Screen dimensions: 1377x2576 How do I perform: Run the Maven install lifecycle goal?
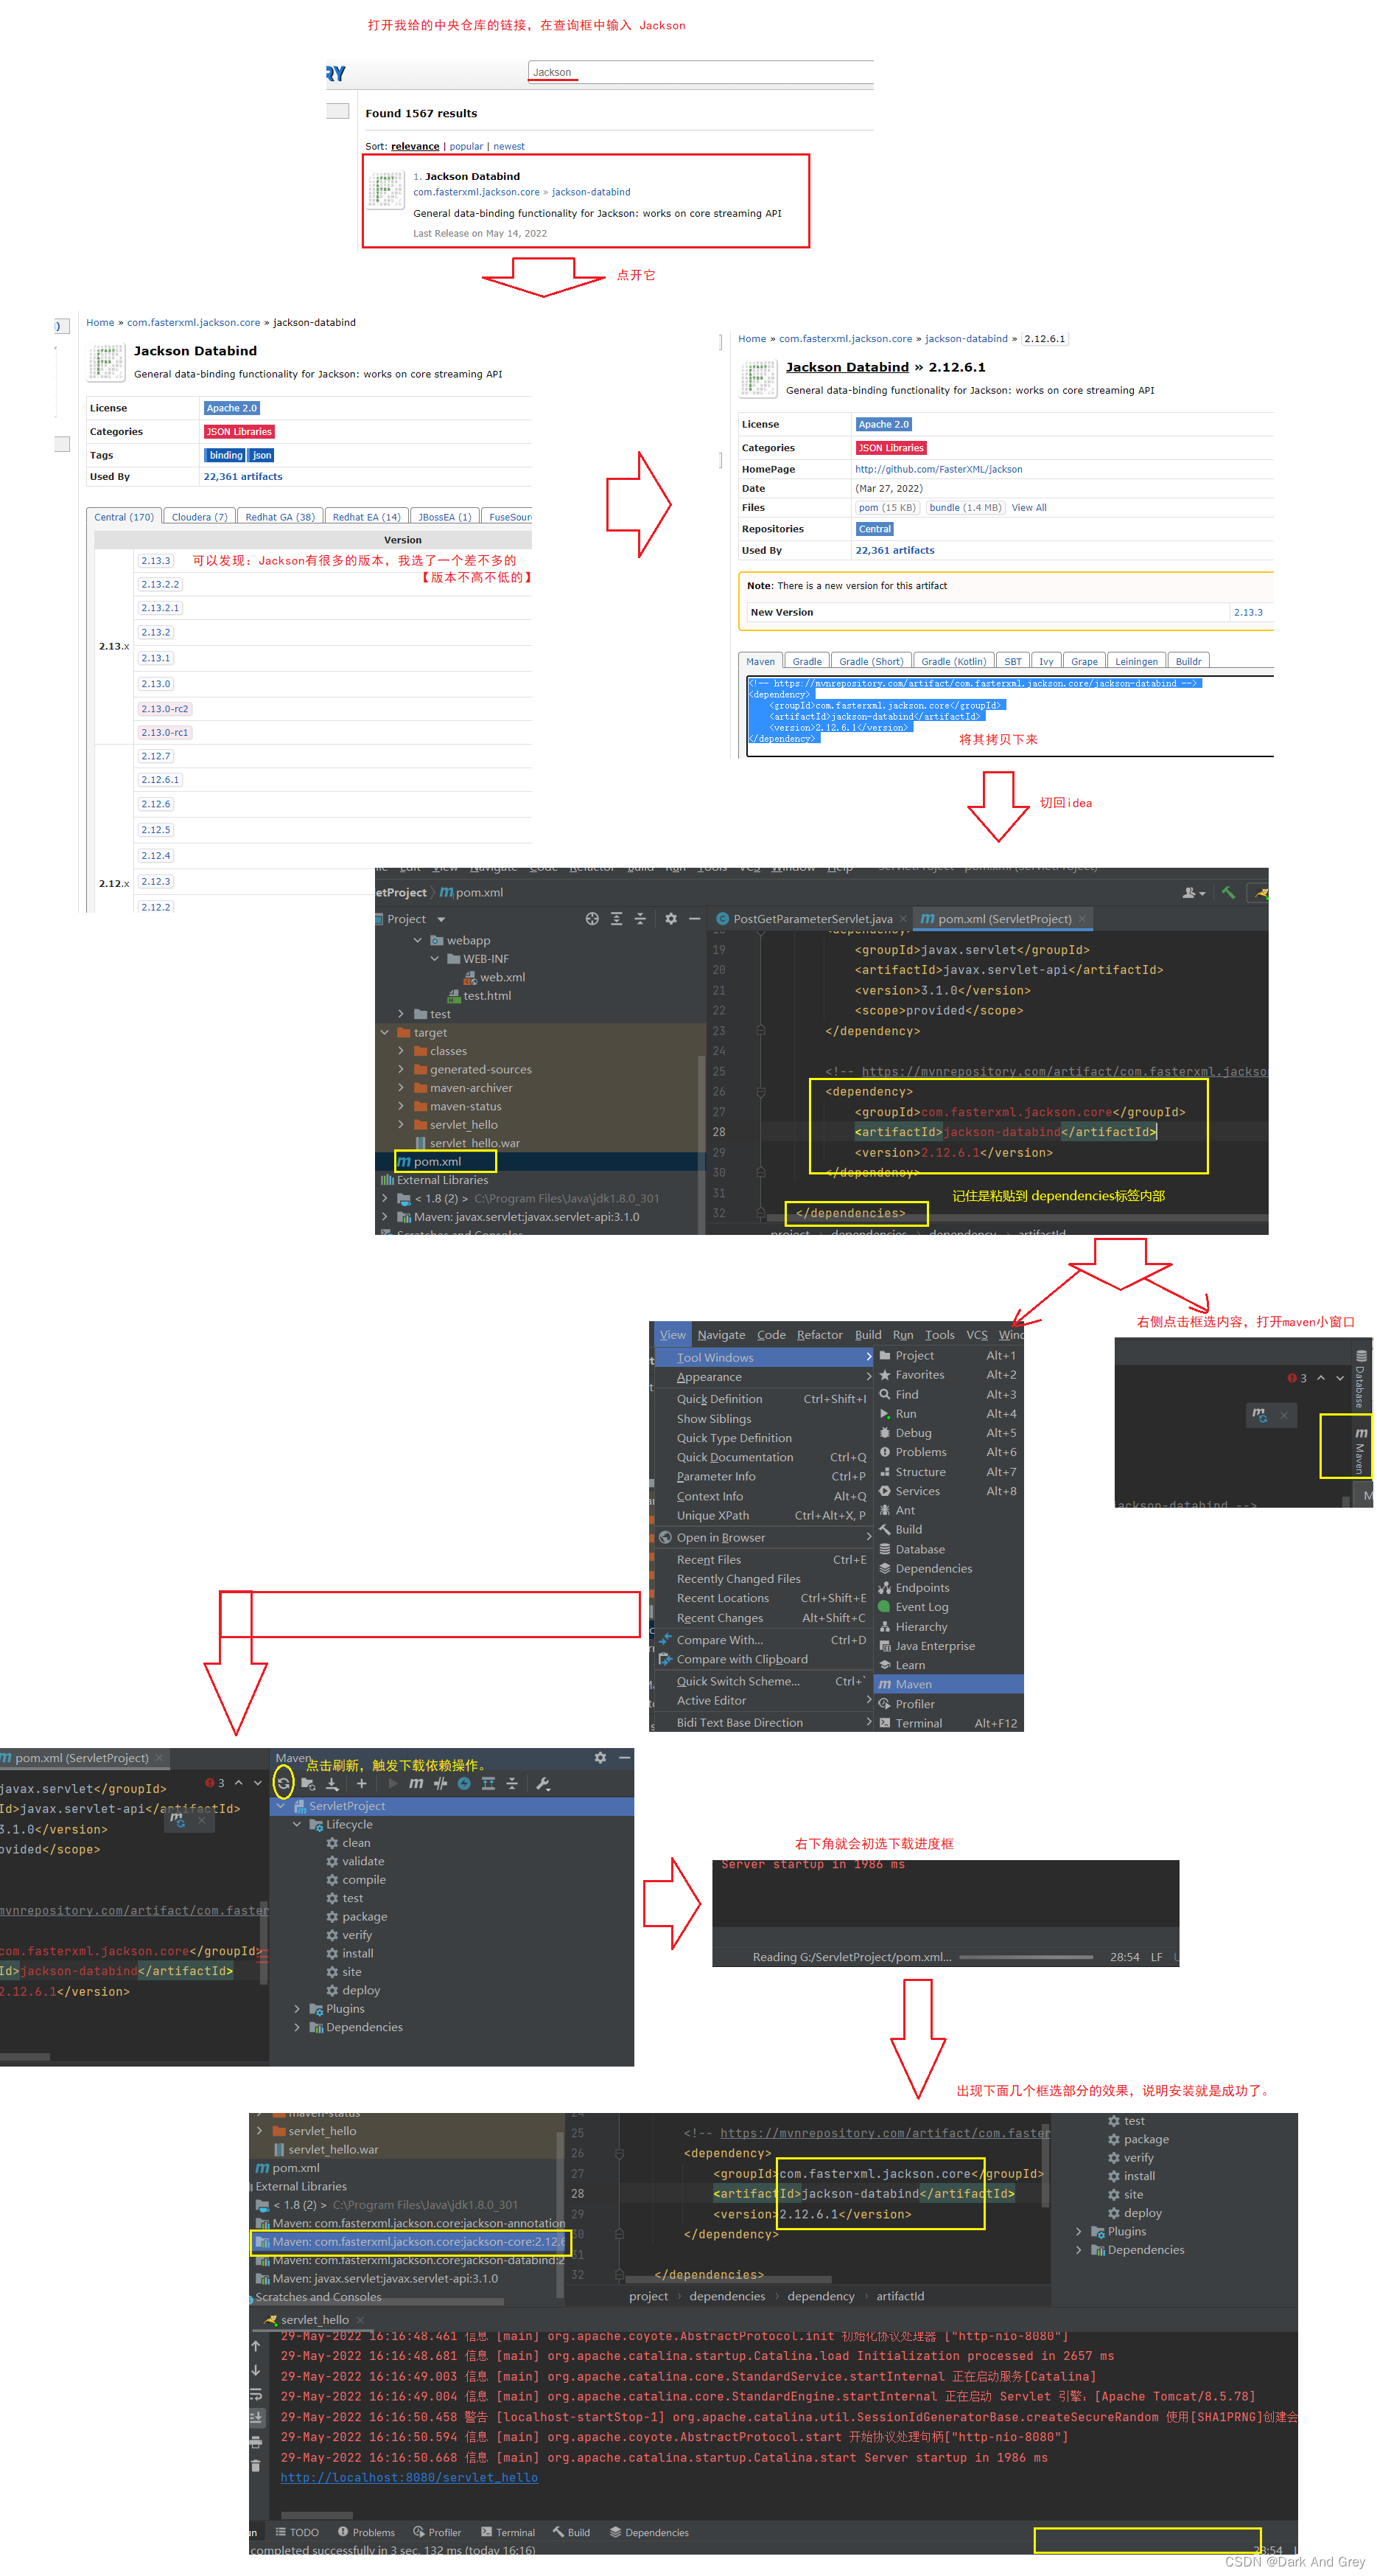[357, 1953]
